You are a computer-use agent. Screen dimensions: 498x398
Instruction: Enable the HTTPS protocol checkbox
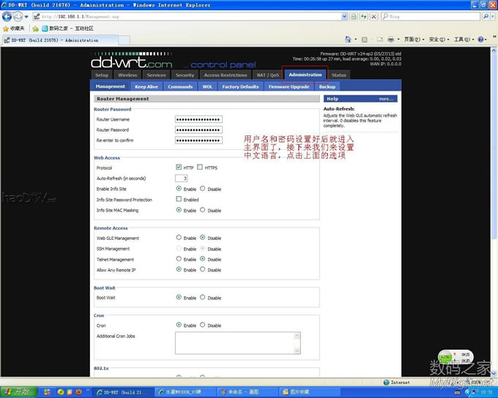[200, 168]
